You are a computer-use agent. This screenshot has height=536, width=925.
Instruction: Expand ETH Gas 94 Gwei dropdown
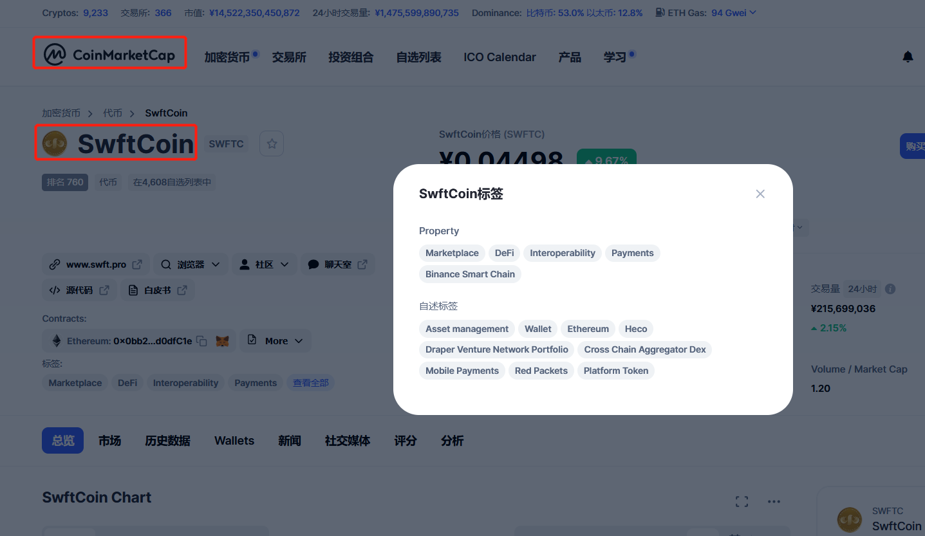point(734,12)
